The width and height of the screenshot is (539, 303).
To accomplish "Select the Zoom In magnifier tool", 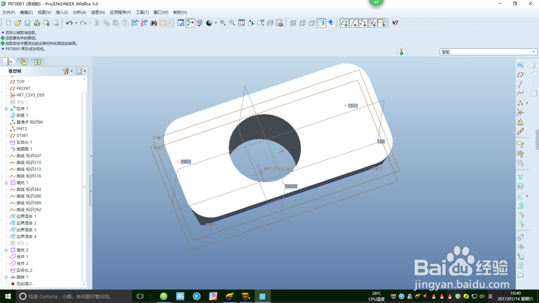I will (223, 23).
